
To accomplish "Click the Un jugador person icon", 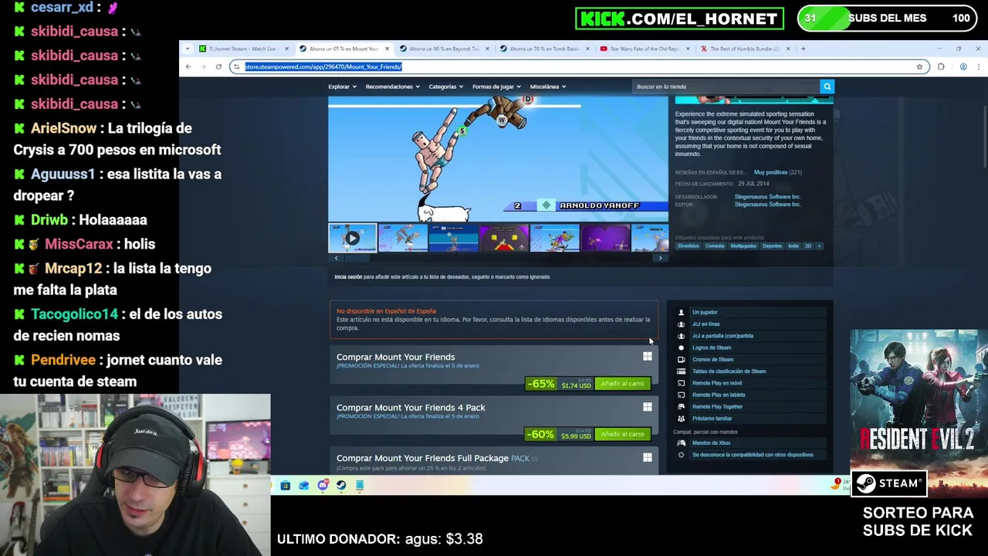I will coord(681,312).
